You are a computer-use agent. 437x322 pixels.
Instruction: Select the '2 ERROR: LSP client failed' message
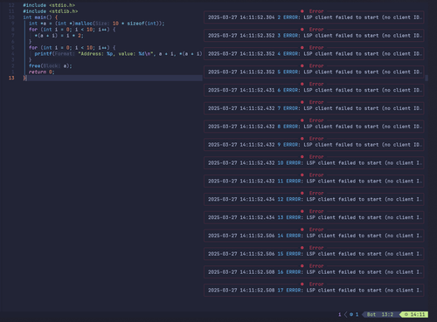[x=315, y=17]
